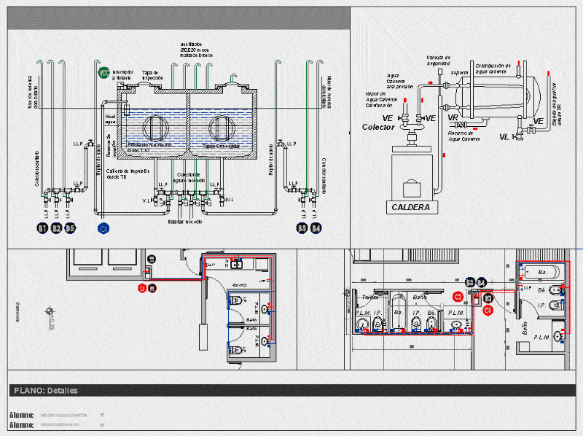
Task: Select the green VCC float switch symbol
Action: coord(103,73)
